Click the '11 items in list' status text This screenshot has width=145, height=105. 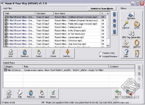(x=8, y=103)
